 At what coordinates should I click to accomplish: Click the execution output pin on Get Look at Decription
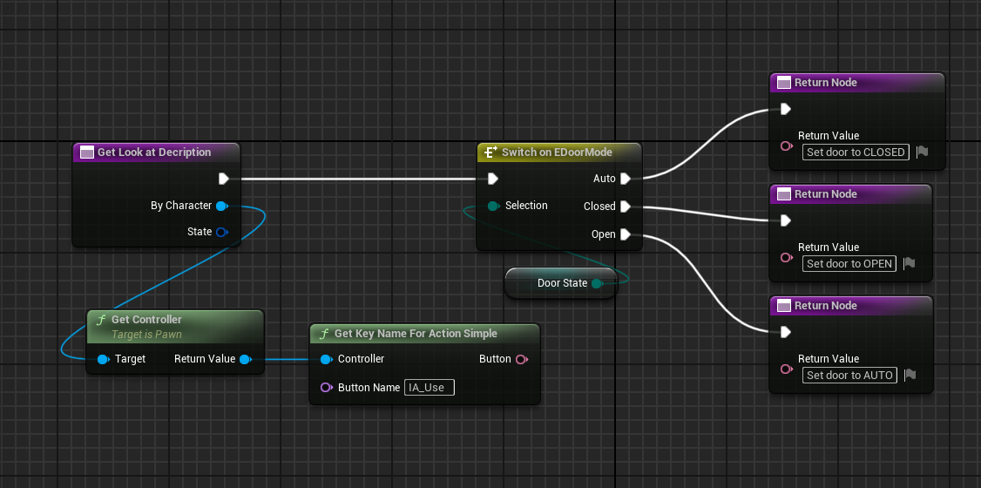tap(223, 179)
